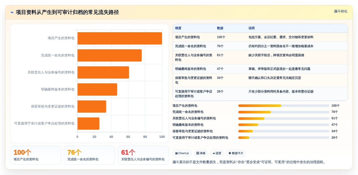Click the 表格 chip

201,153
